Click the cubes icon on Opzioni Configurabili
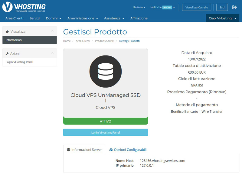This screenshot has height=174, width=242. tap(111, 149)
